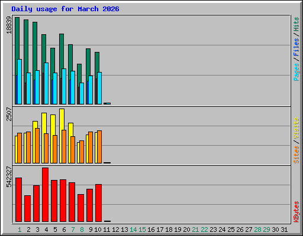
Task: Click day 15 weekend label on axis
Action: coord(142,230)
